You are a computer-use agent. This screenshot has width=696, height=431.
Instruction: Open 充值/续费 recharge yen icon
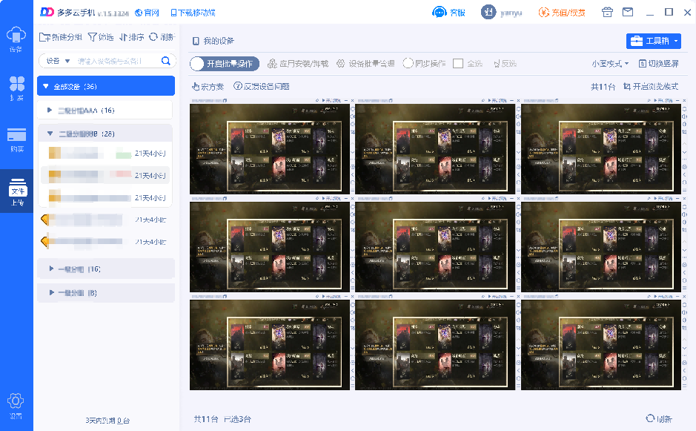(543, 13)
